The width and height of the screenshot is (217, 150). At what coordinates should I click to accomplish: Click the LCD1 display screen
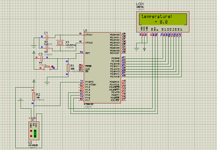tap(163, 19)
